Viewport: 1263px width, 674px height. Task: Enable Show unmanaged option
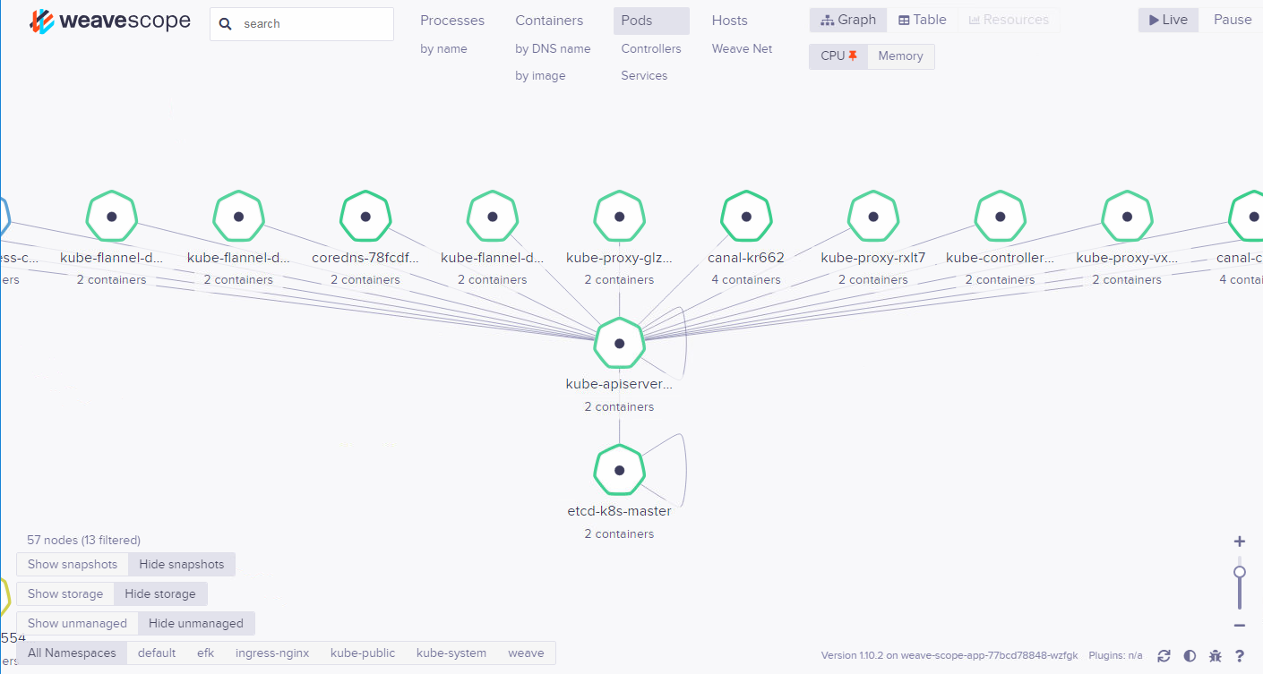pyautogui.click(x=77, y=623)
